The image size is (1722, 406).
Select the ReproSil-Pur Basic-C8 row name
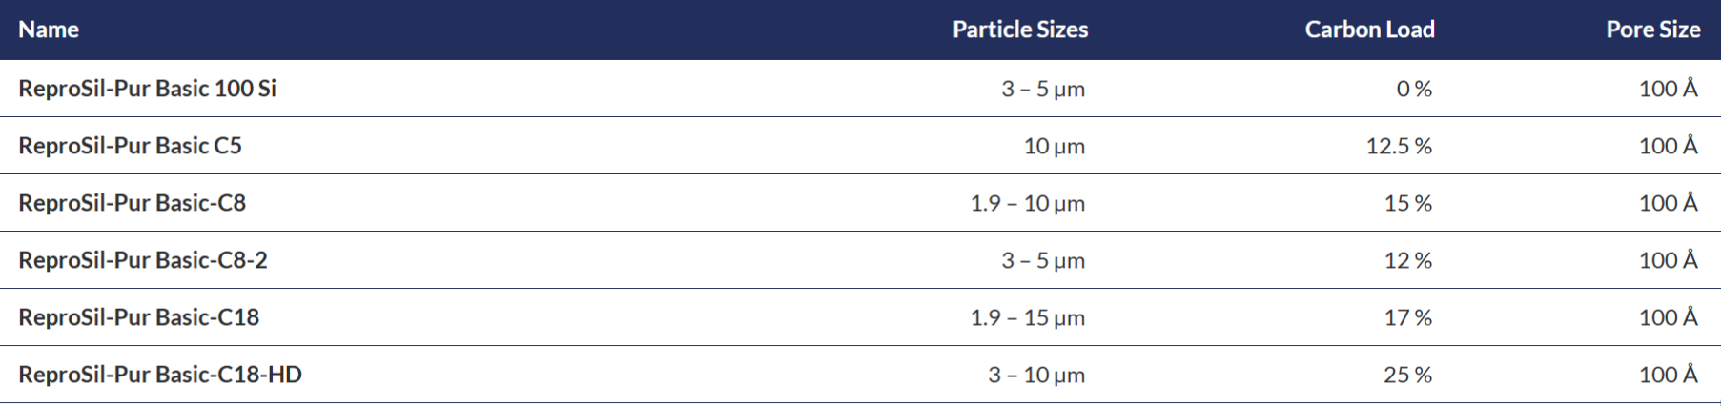(133, 203)
